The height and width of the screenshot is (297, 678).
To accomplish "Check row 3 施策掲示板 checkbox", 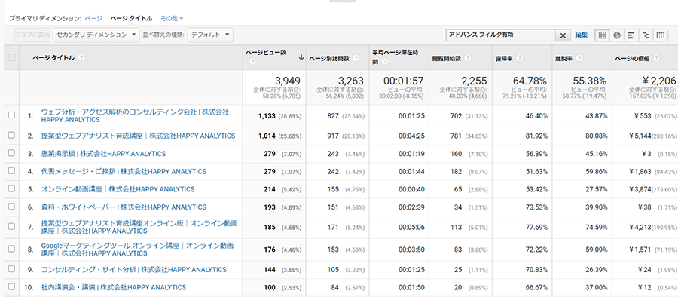I will click(11, 153).
